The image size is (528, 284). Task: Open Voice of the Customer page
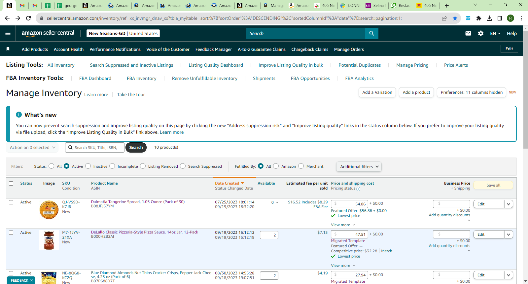(x=168, y=49)
